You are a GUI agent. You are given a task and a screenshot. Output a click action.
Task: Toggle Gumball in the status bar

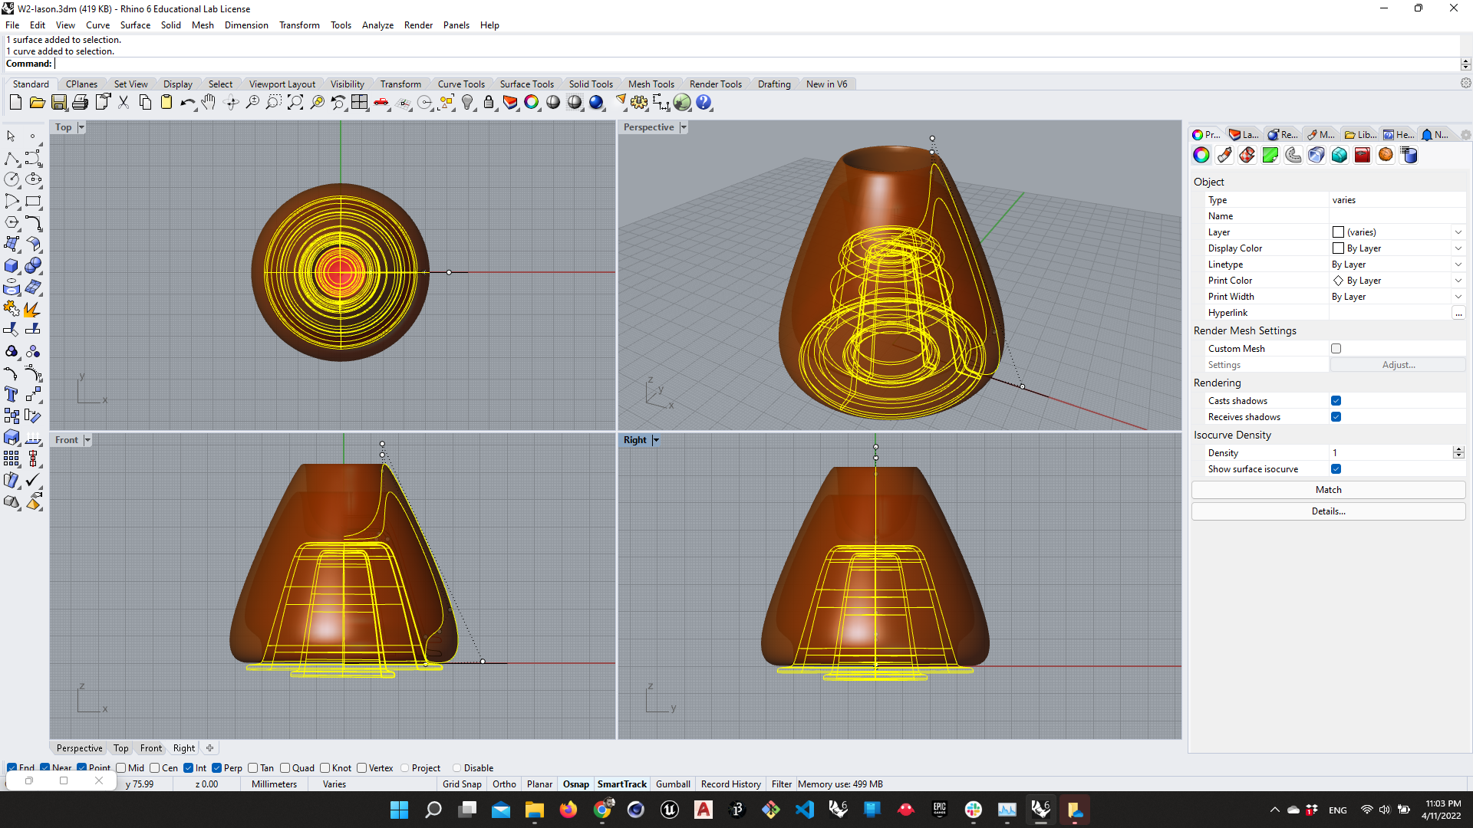673,784
